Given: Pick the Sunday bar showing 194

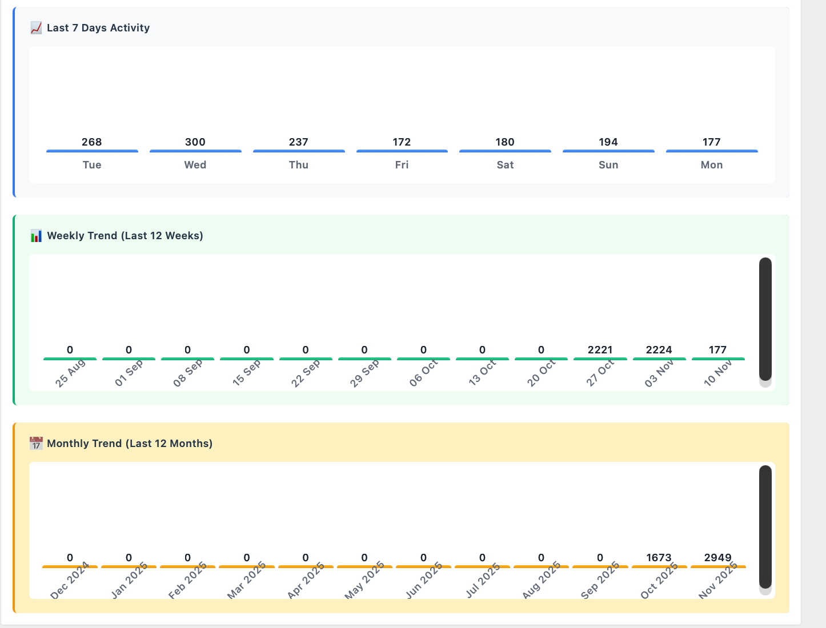Looking at the screenshot, I should pyautogui.click(x=608, y=151).
